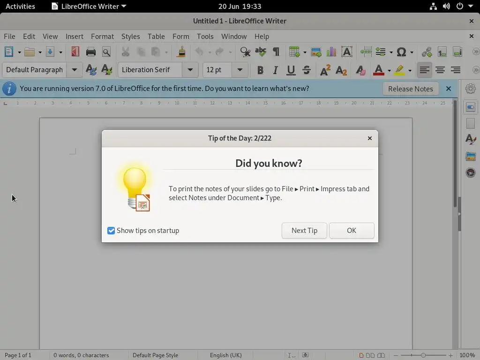Viewport: 480px width, 360px height.
Task: Toggle Print Preview icon
Action: click(106, 52)
